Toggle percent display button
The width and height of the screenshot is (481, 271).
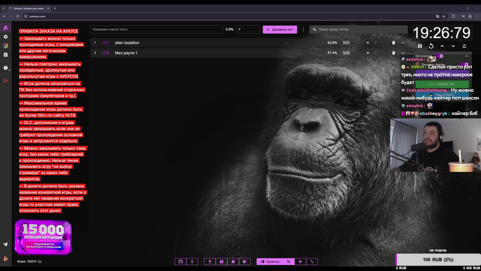289,261
